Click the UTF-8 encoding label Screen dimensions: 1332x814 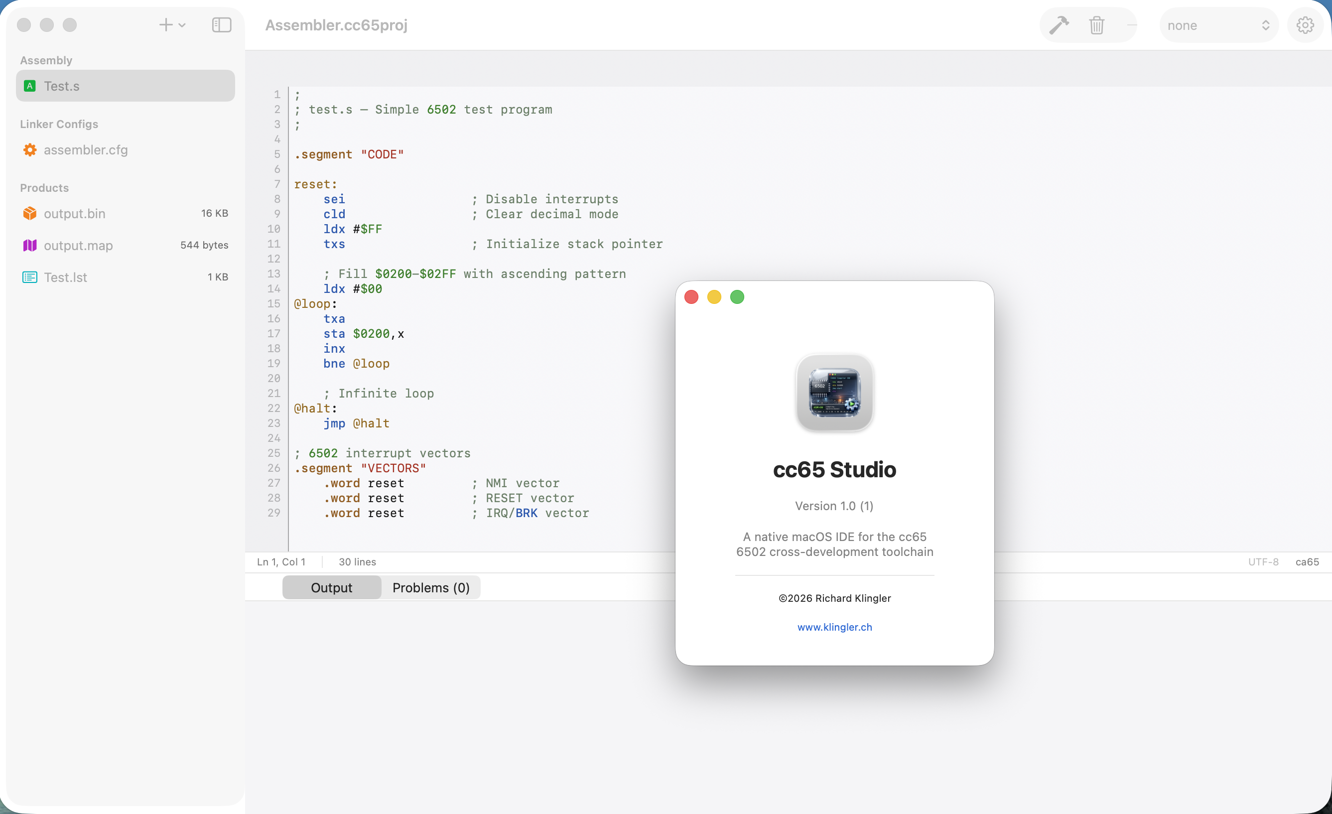click(1263, 561)
